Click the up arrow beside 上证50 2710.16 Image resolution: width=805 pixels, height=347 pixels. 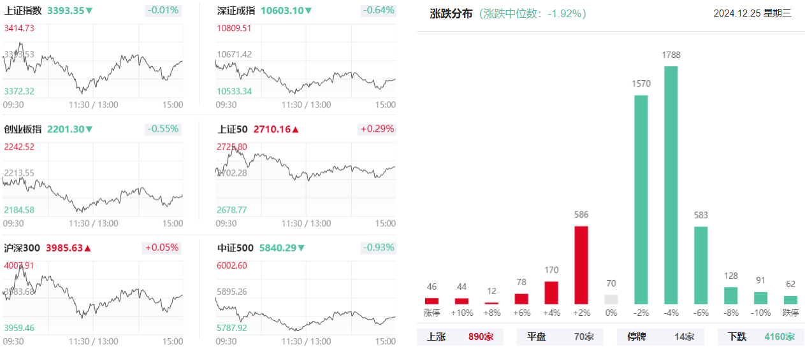(295, 129)
